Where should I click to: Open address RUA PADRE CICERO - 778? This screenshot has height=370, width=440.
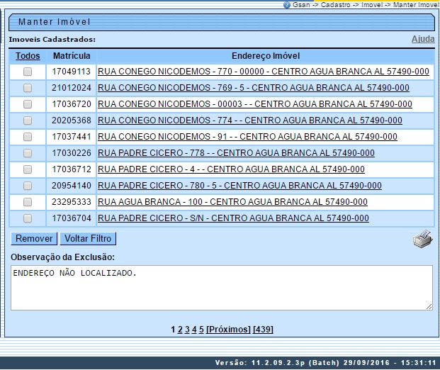click(236, 153)
